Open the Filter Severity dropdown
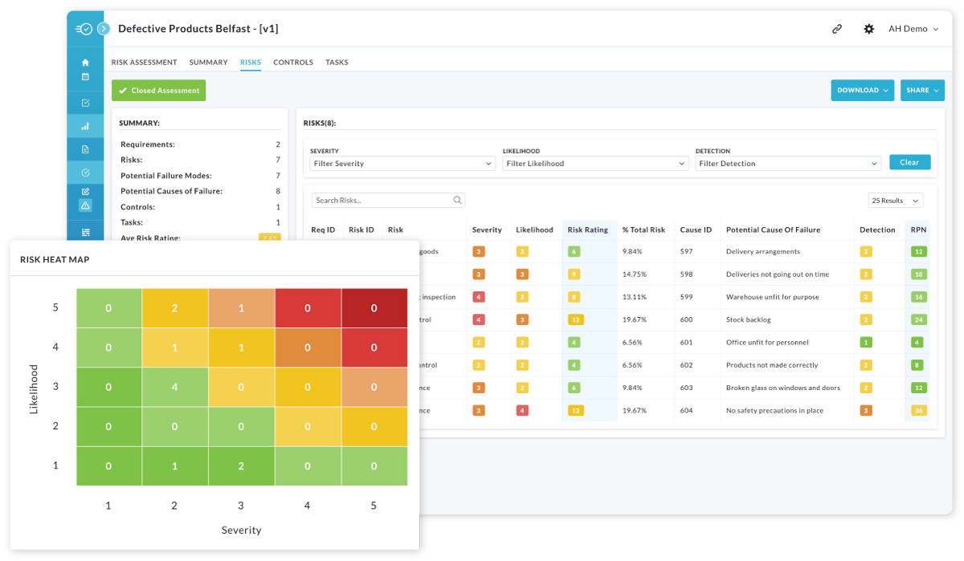This screenshot has width=964, height=561. pyautogui.click(x=401, y=163)
